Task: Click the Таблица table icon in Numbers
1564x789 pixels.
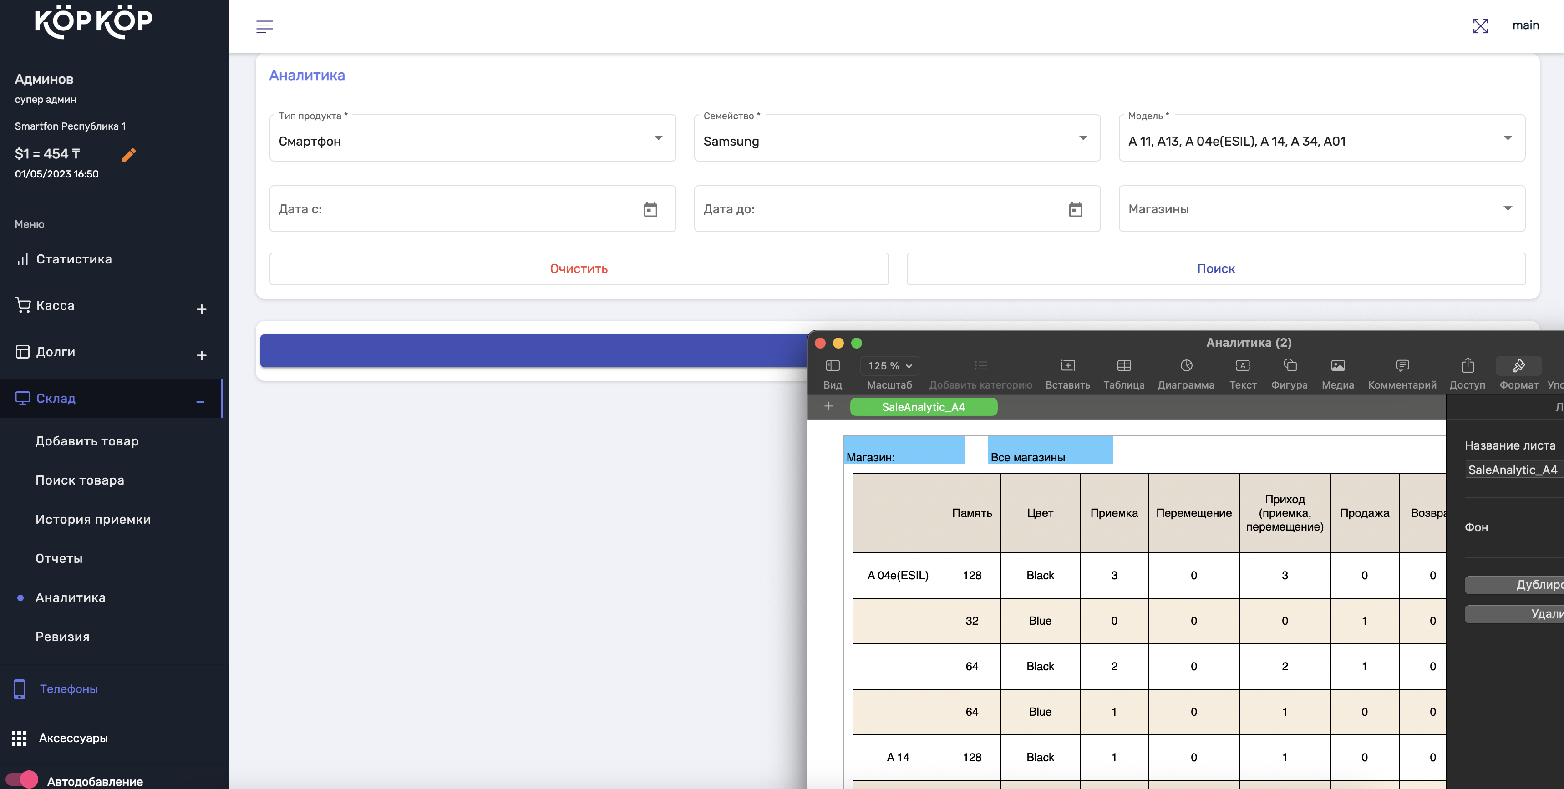Action: coord(1123,366)
